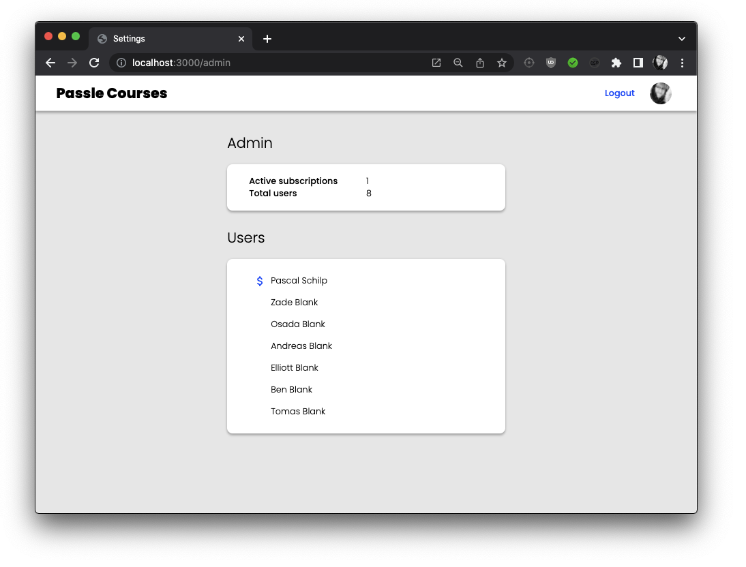Screen dimensions: 746x567
Task: Click the uBlock Origin shield extension icon
Action: pyautogui.click(x=551, y=63)
